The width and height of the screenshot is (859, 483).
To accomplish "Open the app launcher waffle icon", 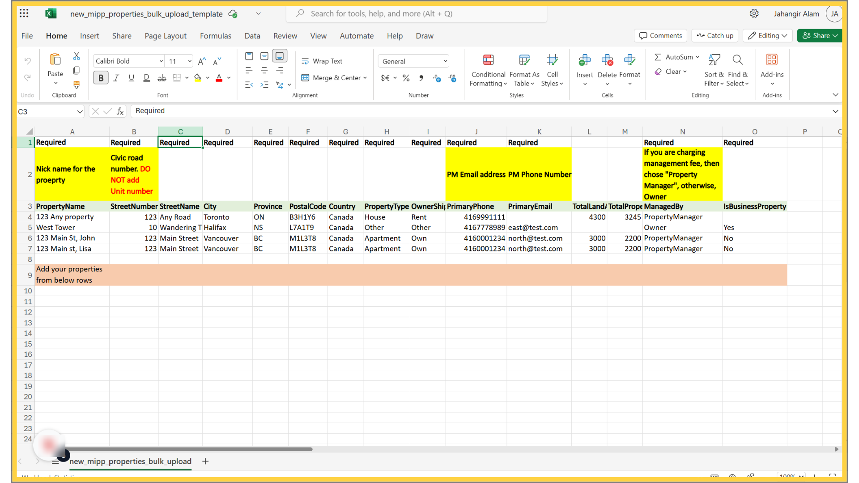I will pyautogui.click(x=24, y=13).
